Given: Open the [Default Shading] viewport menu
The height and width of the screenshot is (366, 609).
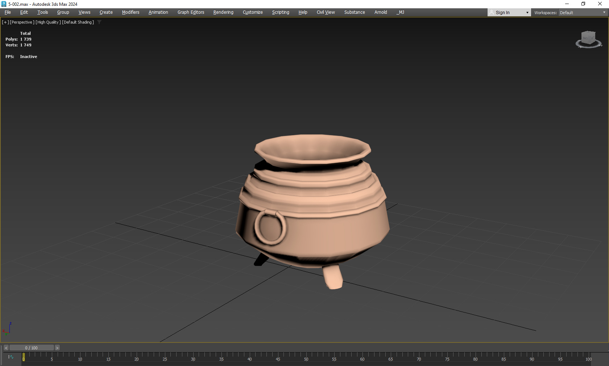Looking at the screenshot, I should tap(78, 22).
